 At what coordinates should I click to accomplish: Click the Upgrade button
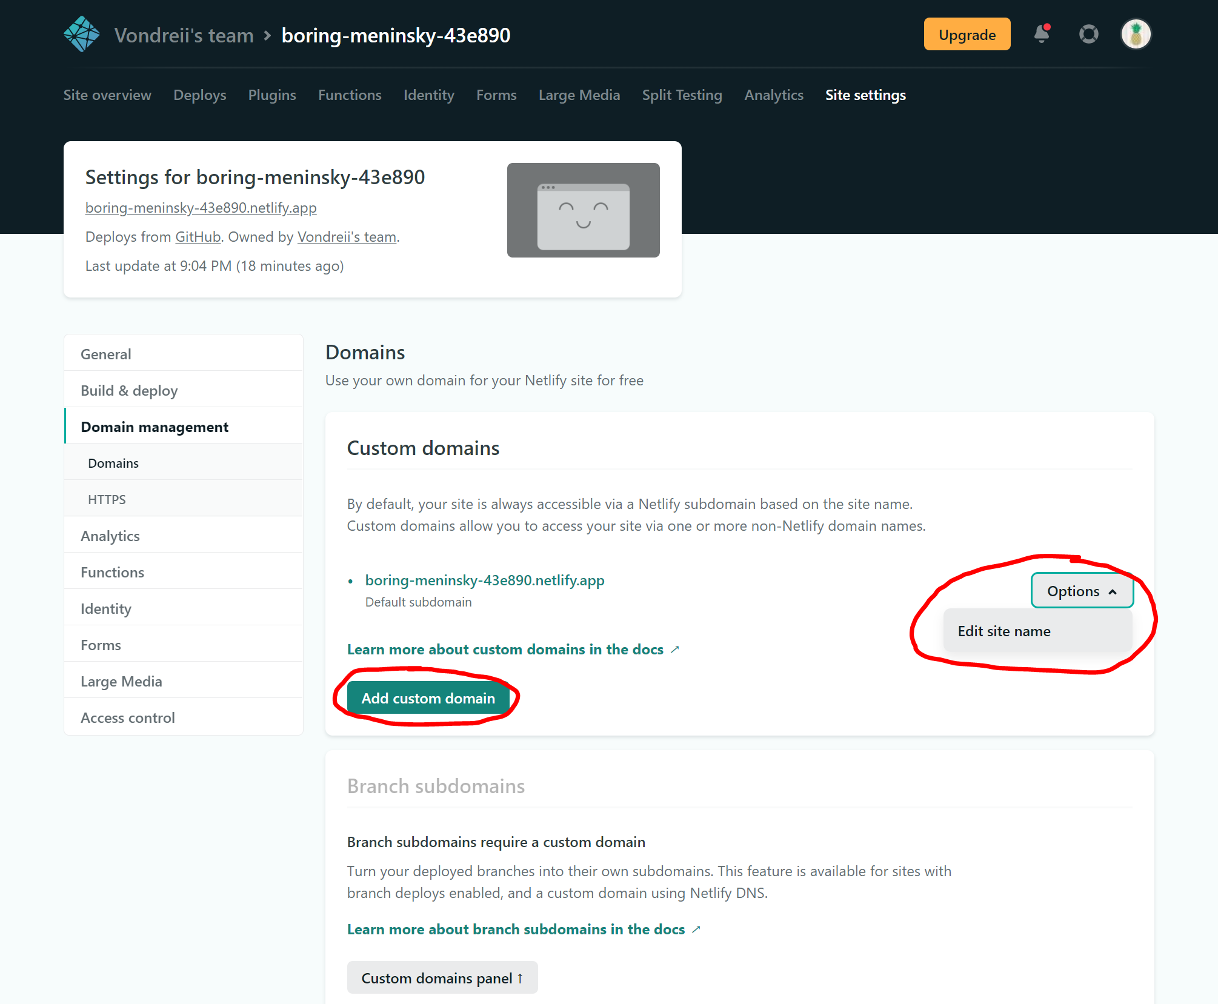point(967,35)
